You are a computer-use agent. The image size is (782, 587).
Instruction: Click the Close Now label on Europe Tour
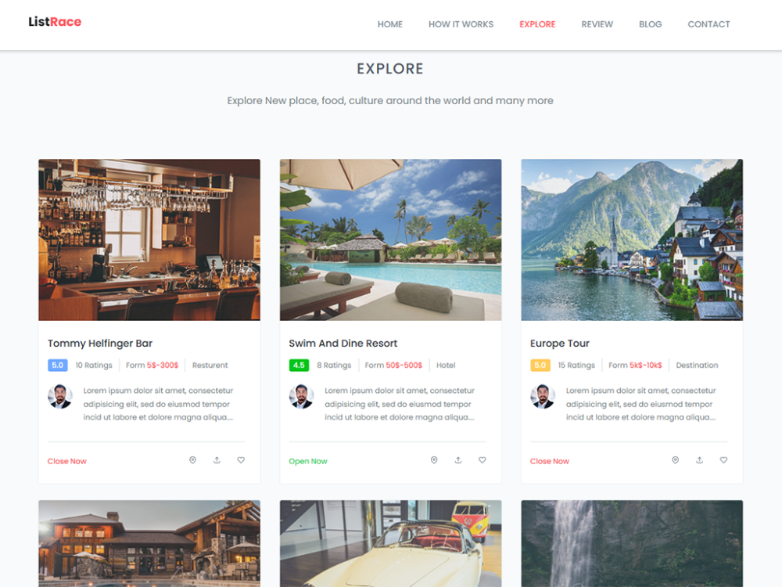tap(549, 461)
